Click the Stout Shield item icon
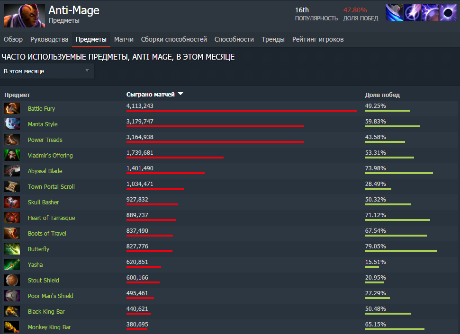Image resolution: width=460 pixels, height=334 pixels. [x=12, y=281]
